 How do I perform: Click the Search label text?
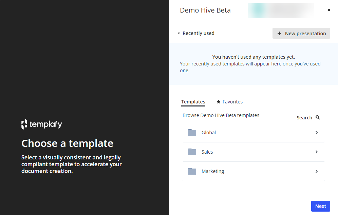(304, 118)
